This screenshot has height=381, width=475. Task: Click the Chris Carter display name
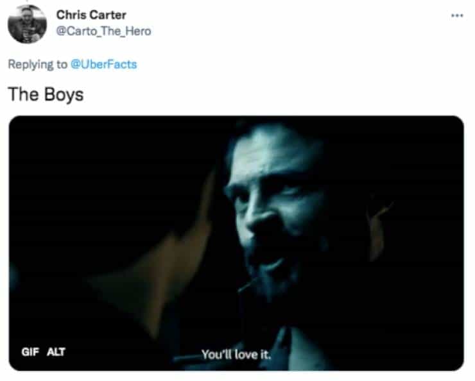[91, 15]
